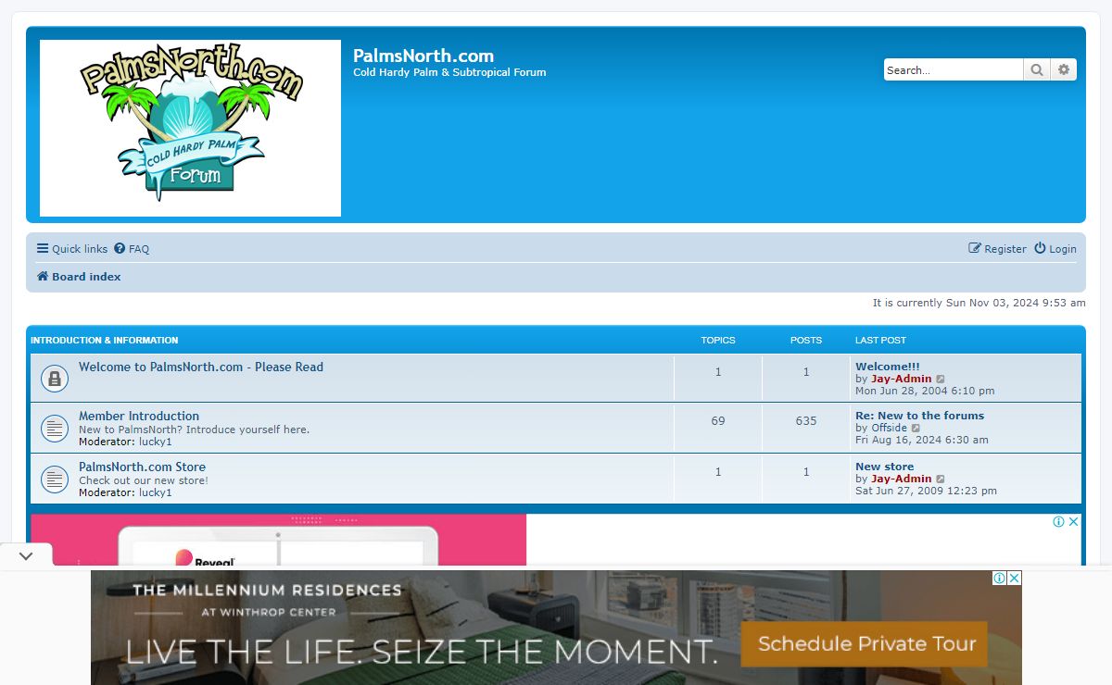Collapse the bottom ad with chevron
Viewport: 1112px width, 685px height.
point(26,555)
